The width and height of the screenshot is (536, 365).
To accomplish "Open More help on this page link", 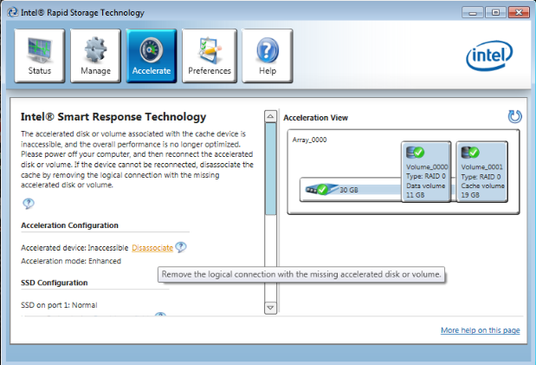I will pos(481,330).
